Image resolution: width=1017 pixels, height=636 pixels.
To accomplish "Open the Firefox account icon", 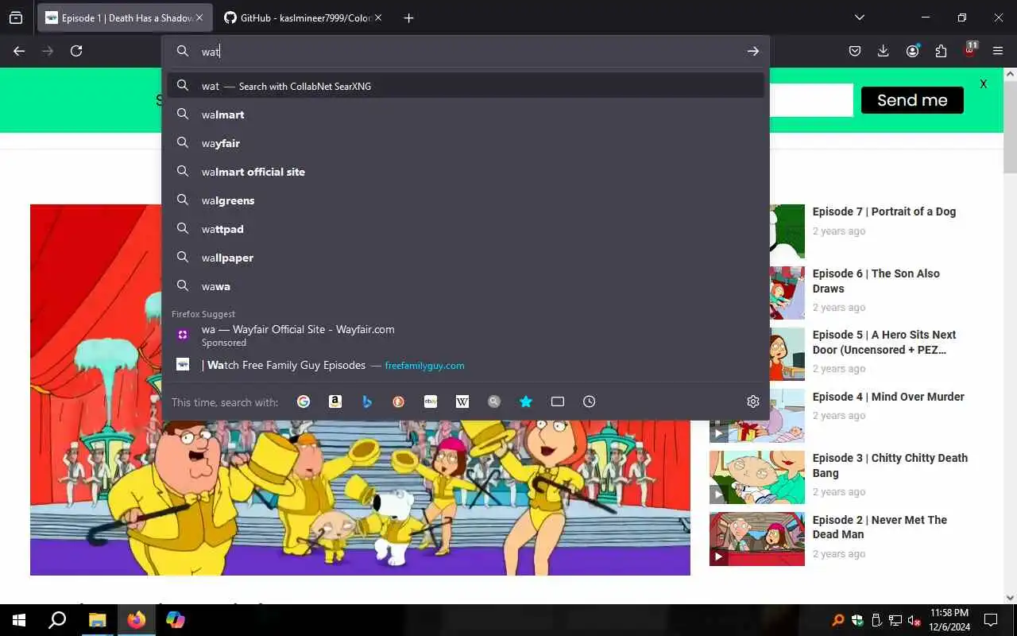I will (x=912, y=51).
